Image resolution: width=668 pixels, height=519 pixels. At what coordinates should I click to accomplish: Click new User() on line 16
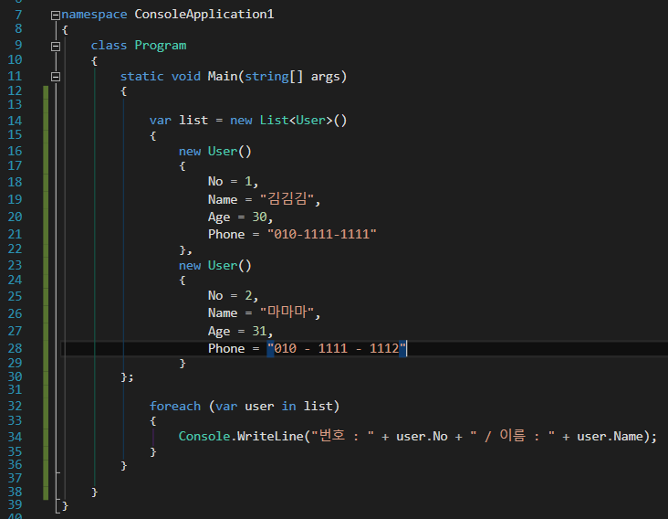pyautogui.click(x=215, y=152)
